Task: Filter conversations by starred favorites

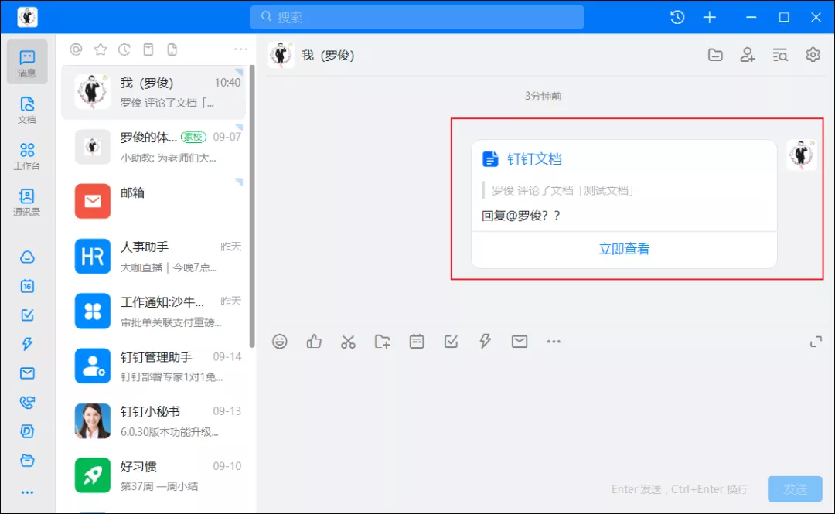Action: pyautogui.click(x=100, y=49)
